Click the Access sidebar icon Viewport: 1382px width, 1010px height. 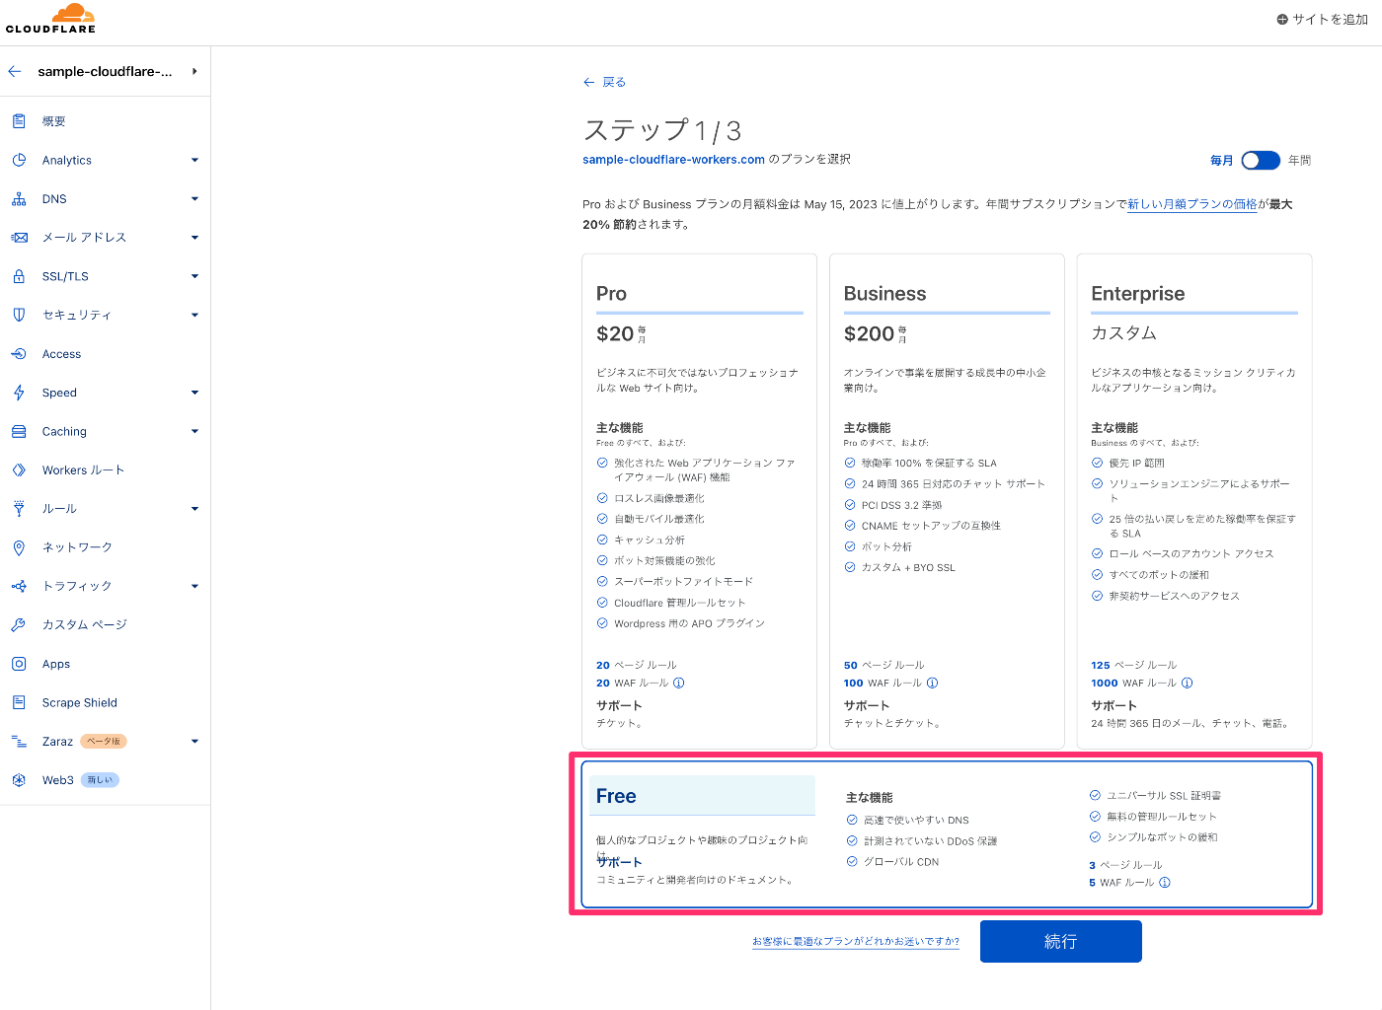point(19,353)
